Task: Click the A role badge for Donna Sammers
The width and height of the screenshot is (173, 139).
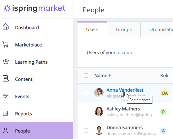Action: click(163, 131)
